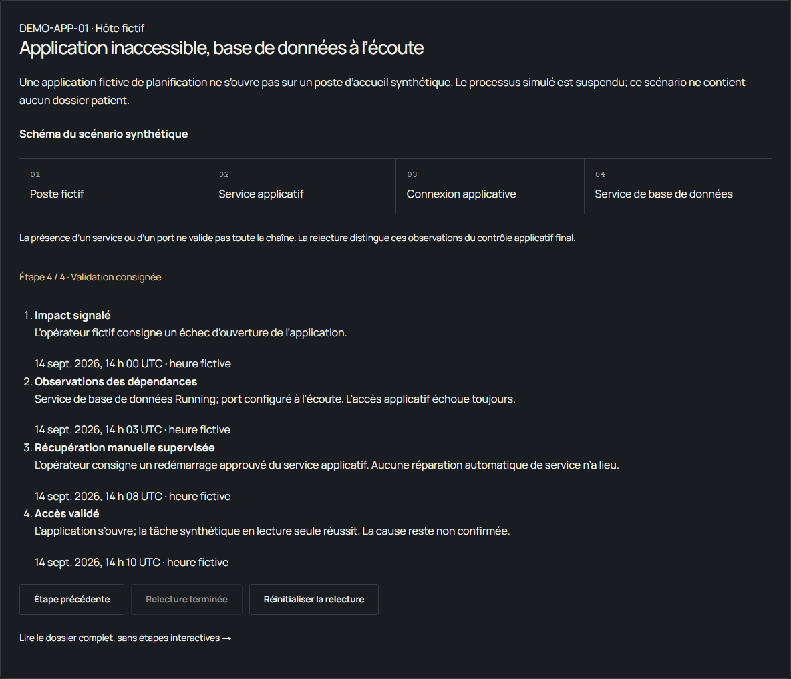Viewport: 791px width, 679px height.
Task: Click the Récupération manuelle supervisée title
Action: 125,447
